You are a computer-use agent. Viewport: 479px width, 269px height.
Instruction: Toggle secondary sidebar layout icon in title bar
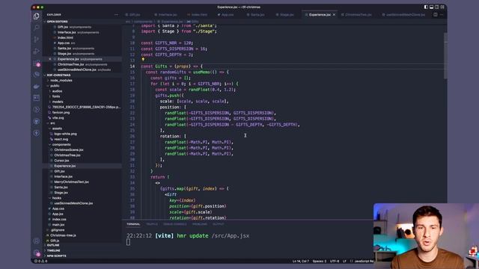pos(437,7)
